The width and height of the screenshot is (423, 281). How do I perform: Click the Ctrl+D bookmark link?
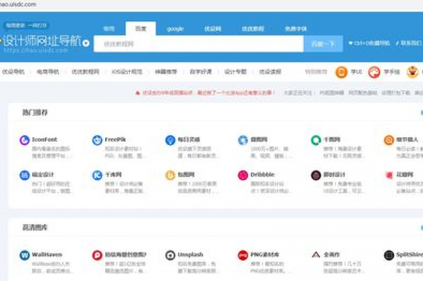pyautogui.click(x=370, y=43)
